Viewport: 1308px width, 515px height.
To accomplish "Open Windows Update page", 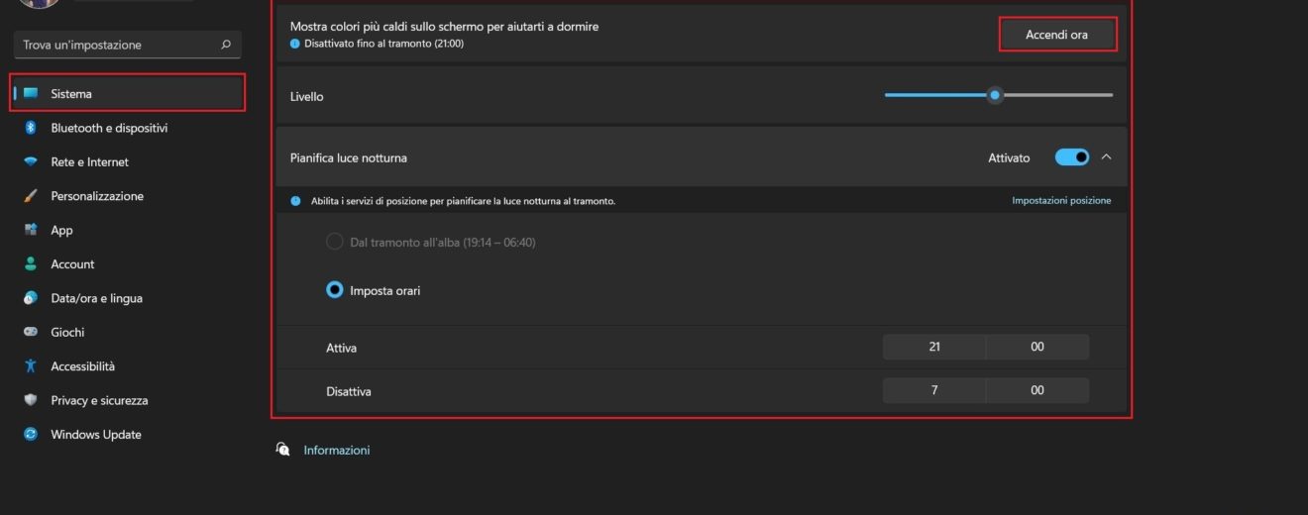I will [x=128, y=434].
